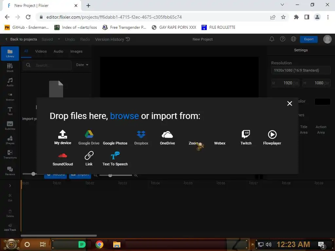Image resolution: width=335 pixels, height=251 pixels.
Task: Reload the browser page
Action: point(28,17)
